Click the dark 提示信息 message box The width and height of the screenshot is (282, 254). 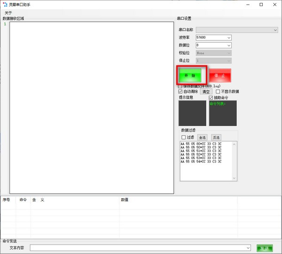pos(192,113)
